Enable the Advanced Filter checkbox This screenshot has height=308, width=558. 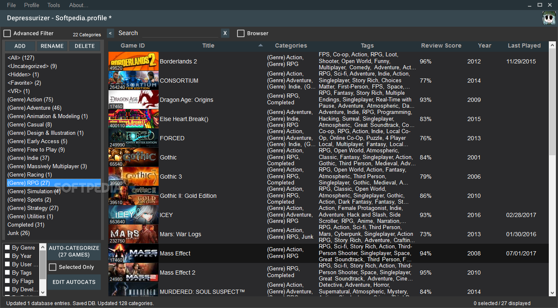(7, 33)
